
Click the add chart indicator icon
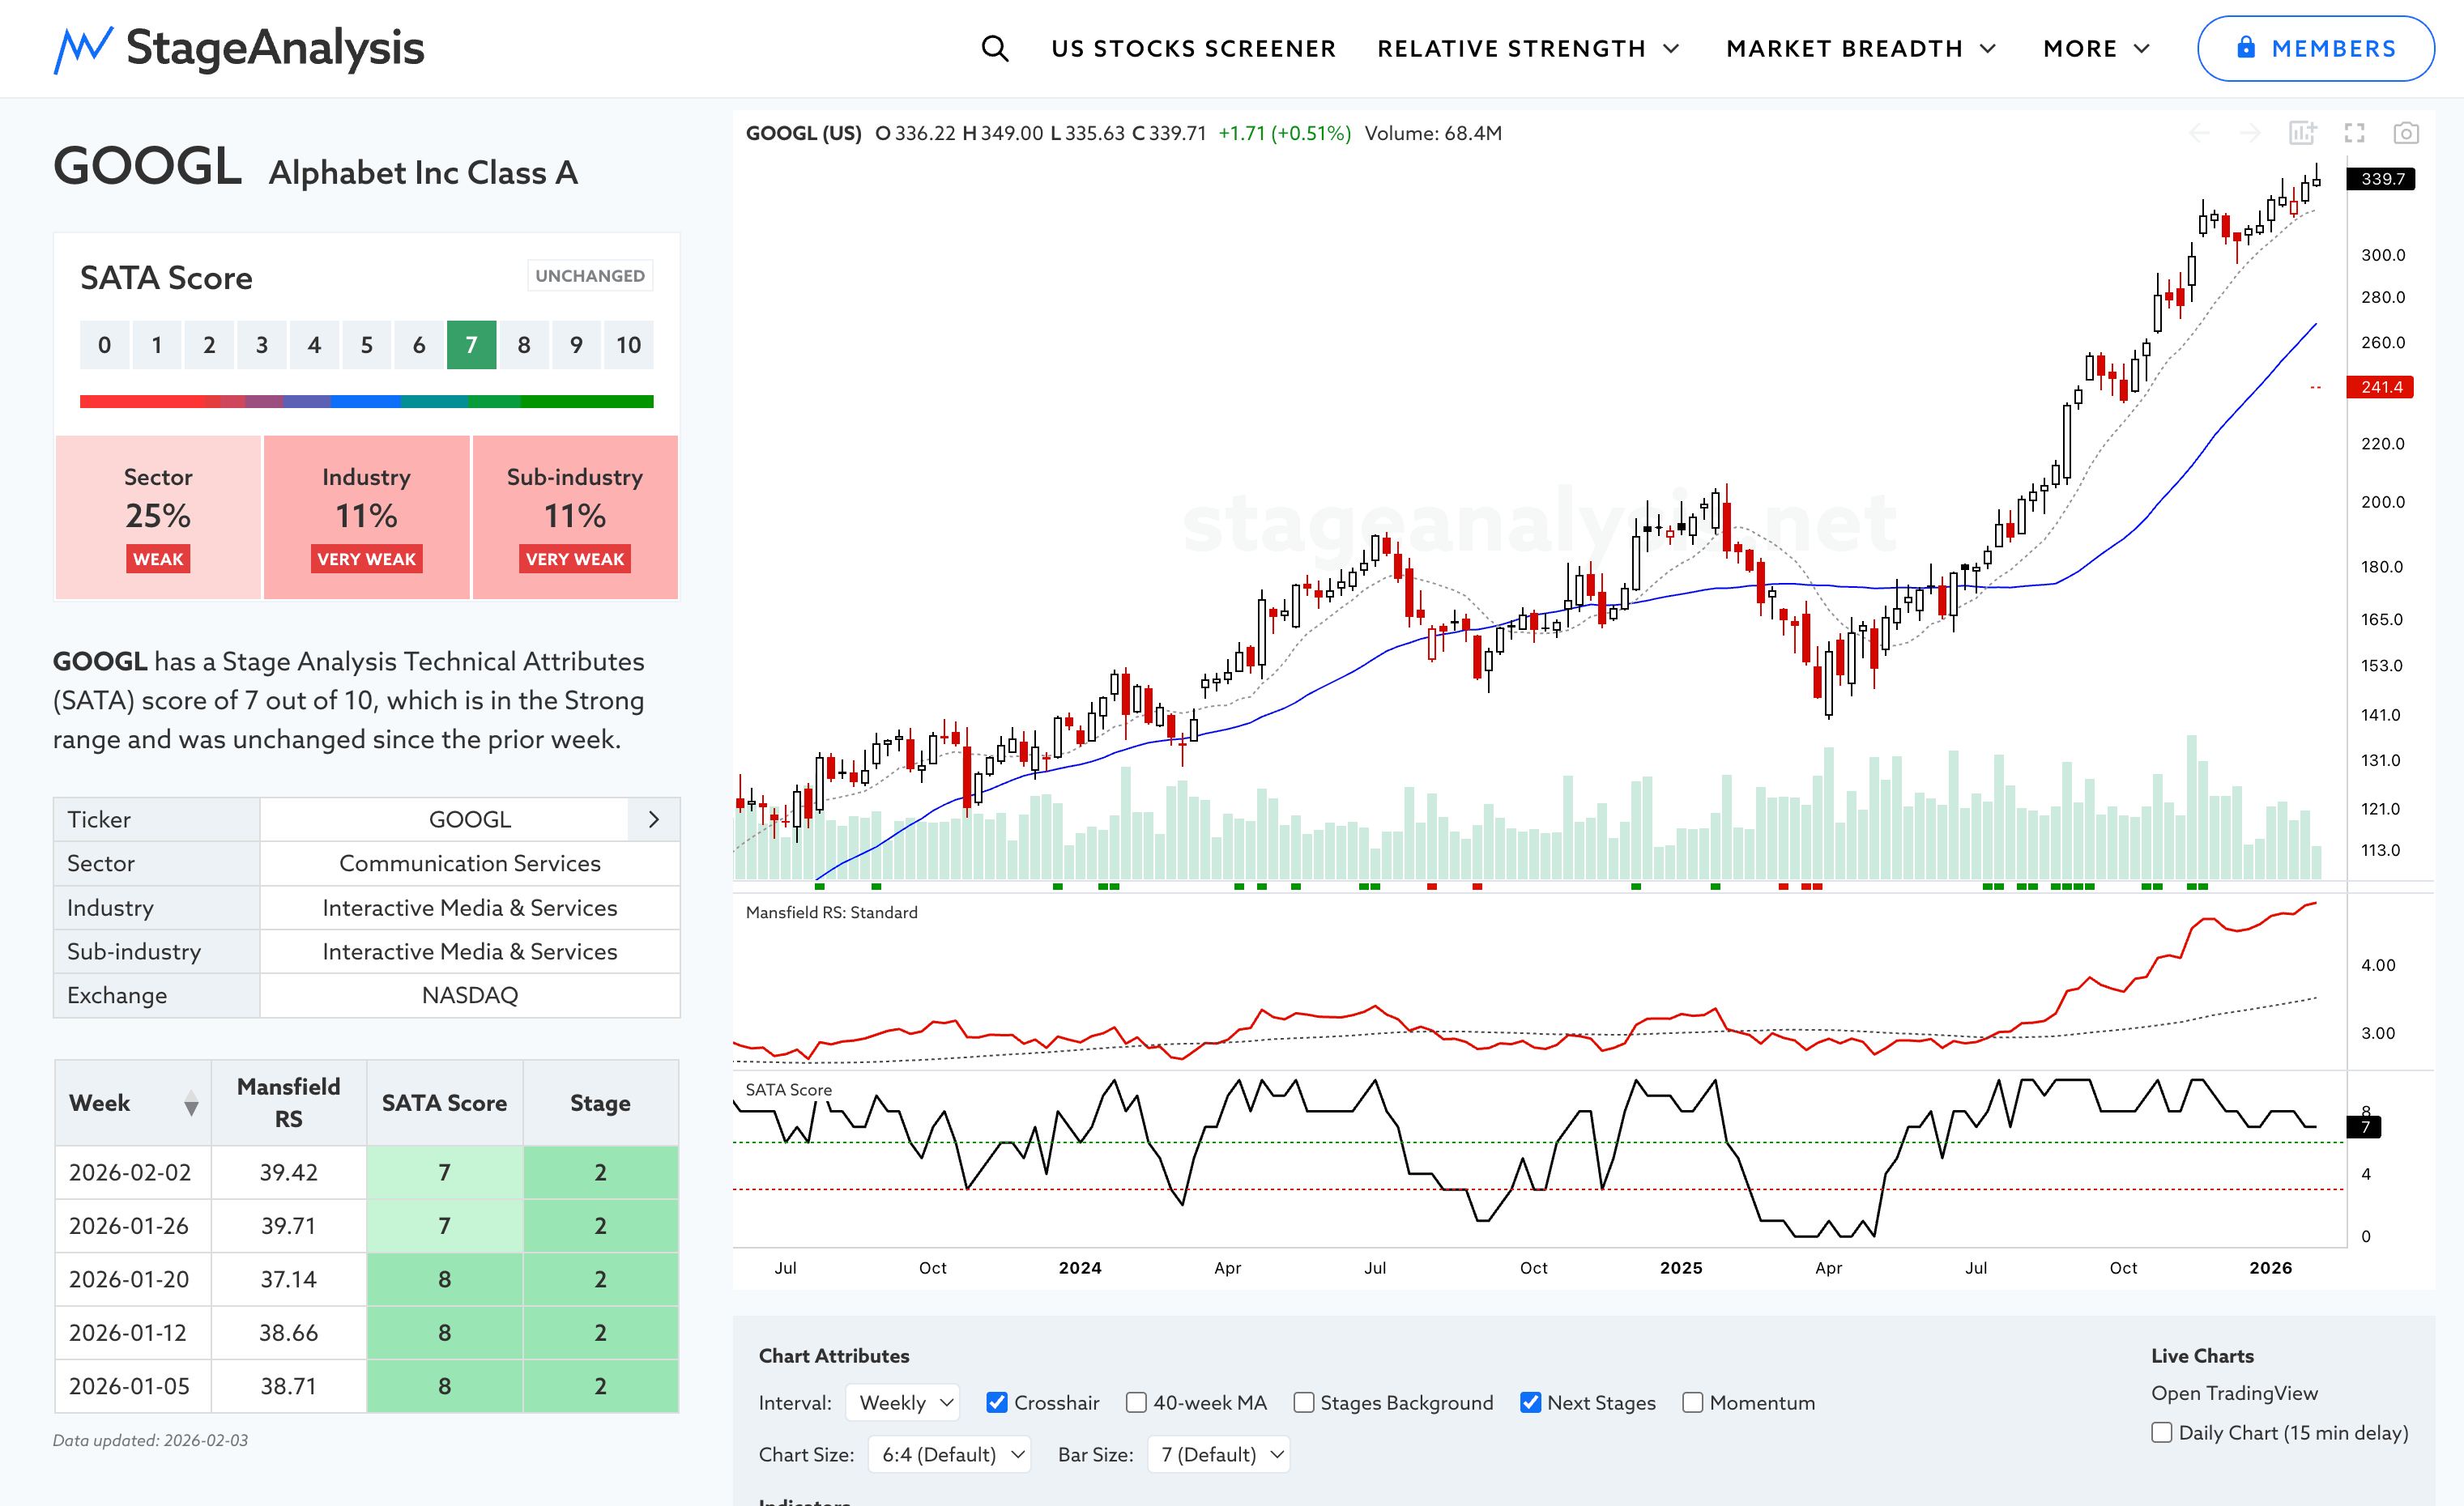[2302, 133]
